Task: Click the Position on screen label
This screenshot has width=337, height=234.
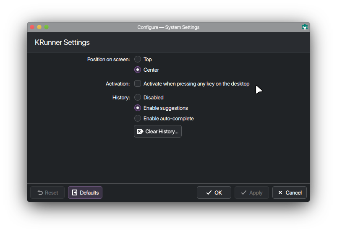Action: (108, 60)
